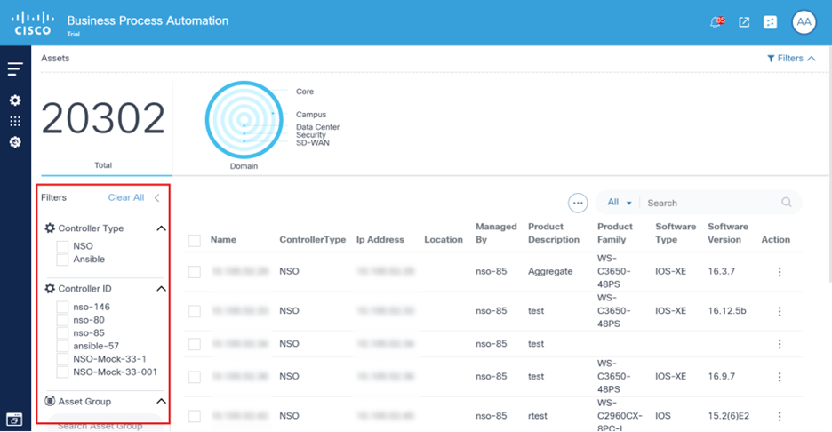Click the external link icon in header
Viewport: 832px width, 432px height.
coord(744,22)
